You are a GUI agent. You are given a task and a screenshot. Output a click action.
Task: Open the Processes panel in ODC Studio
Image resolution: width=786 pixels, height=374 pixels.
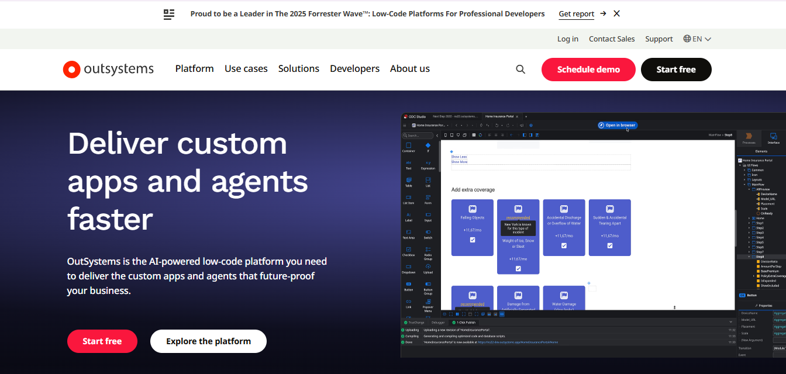point(749,139)
